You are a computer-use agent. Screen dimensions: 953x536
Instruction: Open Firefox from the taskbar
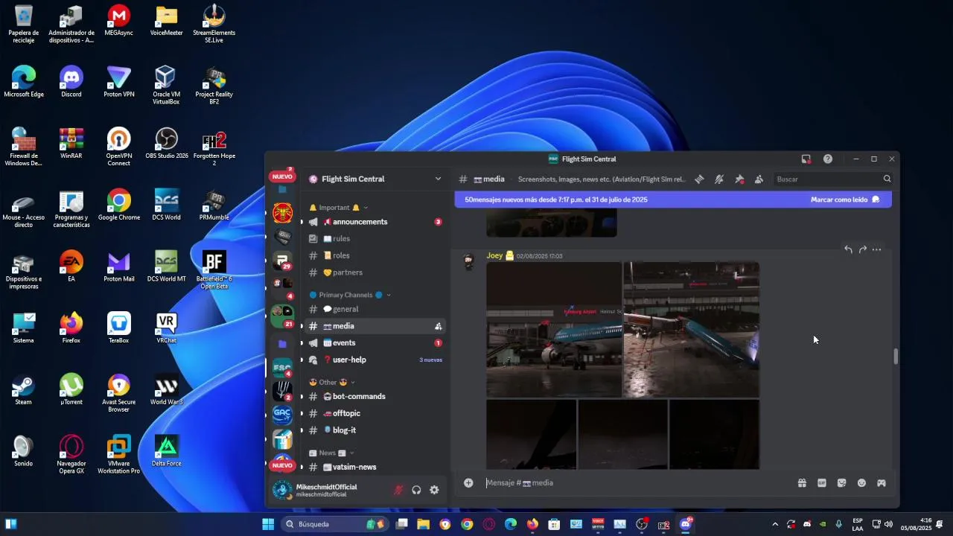(x=532, y=524)
